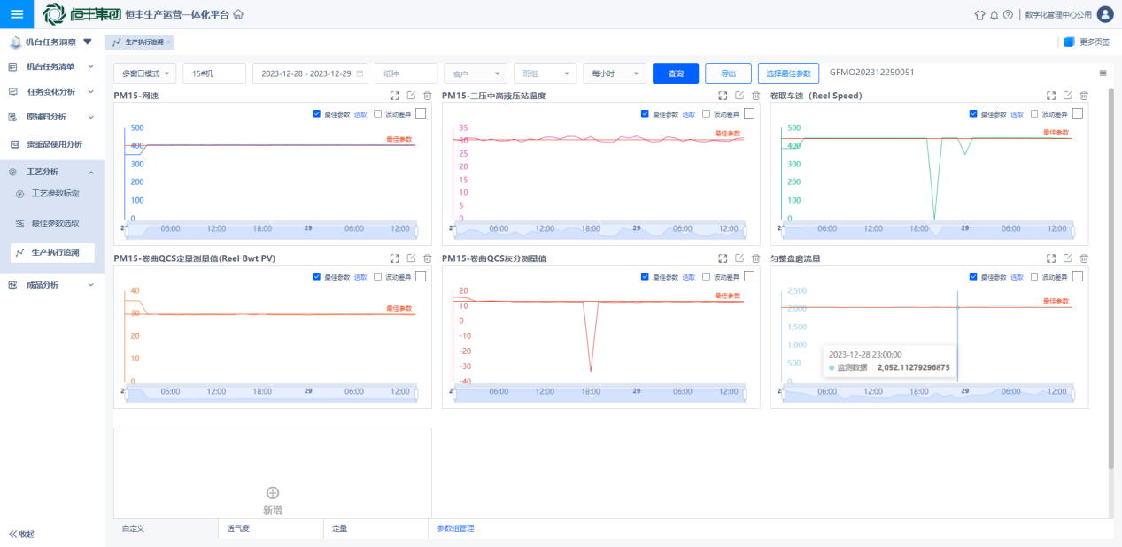The image size is (1122, 547).
Task: Open 最佳参数选取 in the sidebar
Action: pos(55,223)
